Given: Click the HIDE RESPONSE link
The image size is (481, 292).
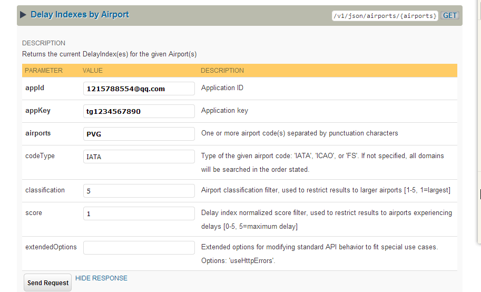Looking at the screenshot, I should click(101, 278).
